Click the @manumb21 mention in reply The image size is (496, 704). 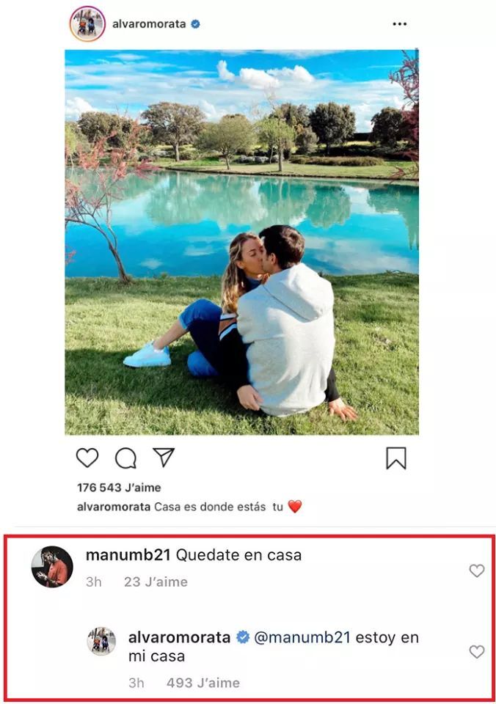click(x=302, y=637)
